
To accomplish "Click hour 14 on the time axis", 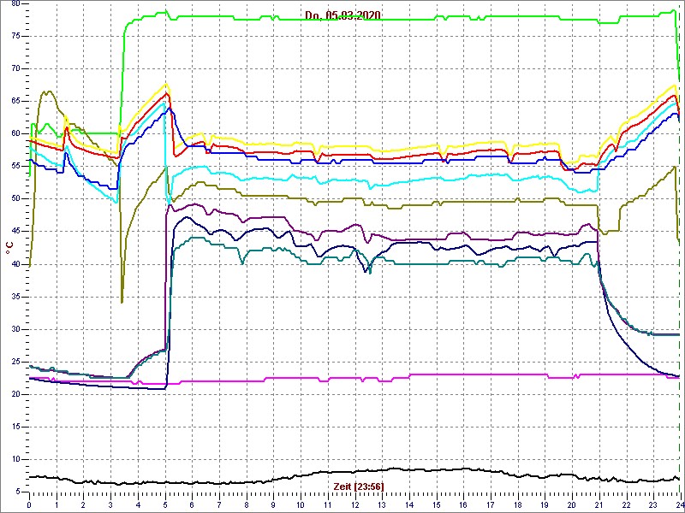I will point(408,504).
